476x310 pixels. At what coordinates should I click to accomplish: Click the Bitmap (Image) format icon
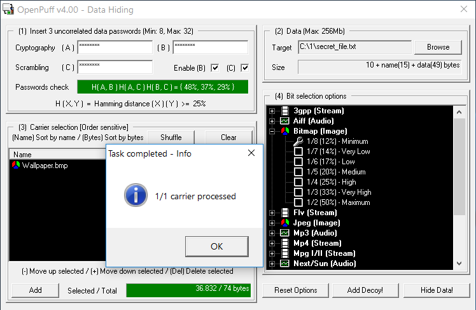tap(284, 131)
